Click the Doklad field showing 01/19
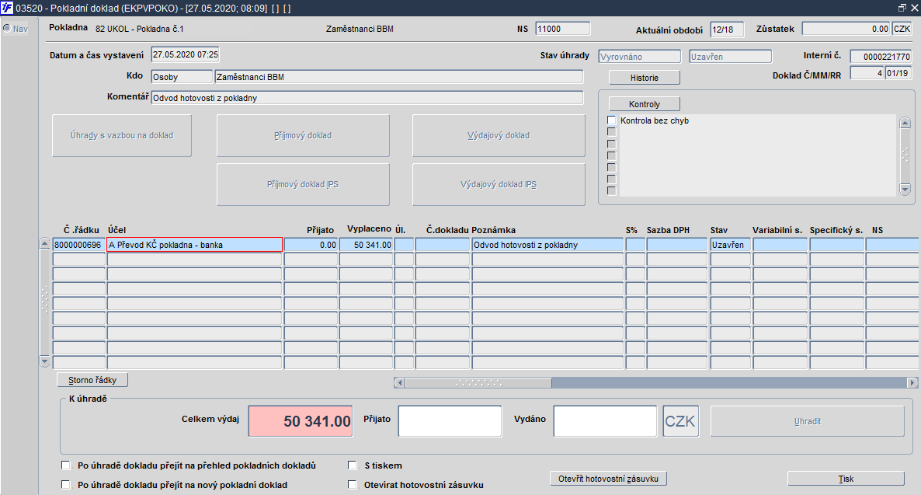The image size is (921, 495). [x=898, y=73]
